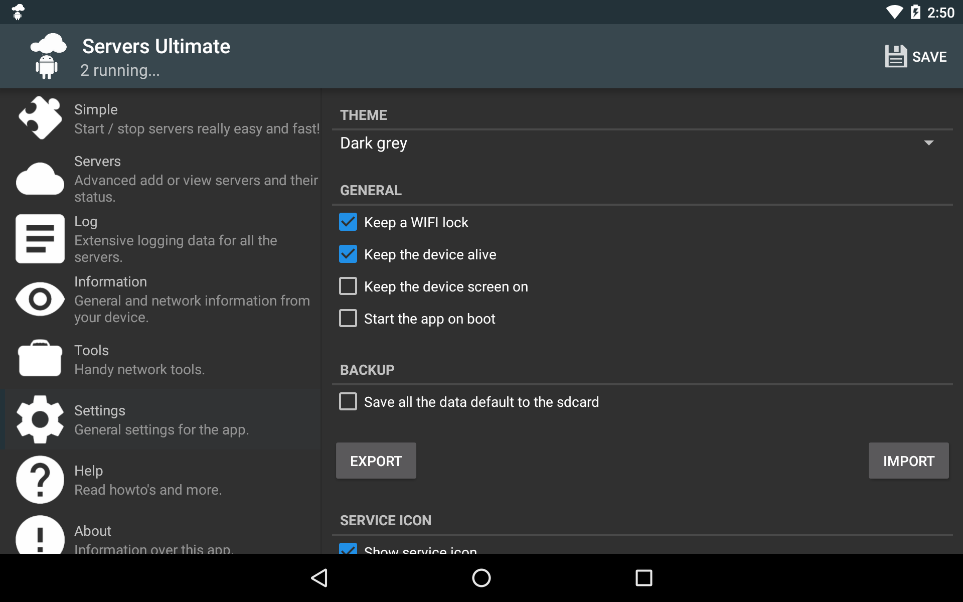Open Simple via puzzle piece icon
The image size is (963, 602).
(40, 118)
